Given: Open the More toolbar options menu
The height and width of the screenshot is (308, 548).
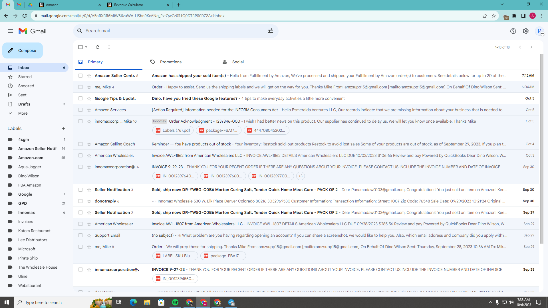Looking at the screenshot, I should pyautogui.click(x=109, y=47).
